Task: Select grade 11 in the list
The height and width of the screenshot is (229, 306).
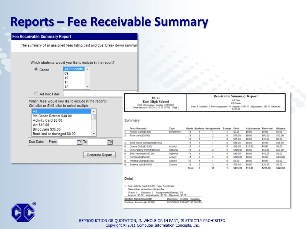Action: pyautogui.click(x=74, y=82)
